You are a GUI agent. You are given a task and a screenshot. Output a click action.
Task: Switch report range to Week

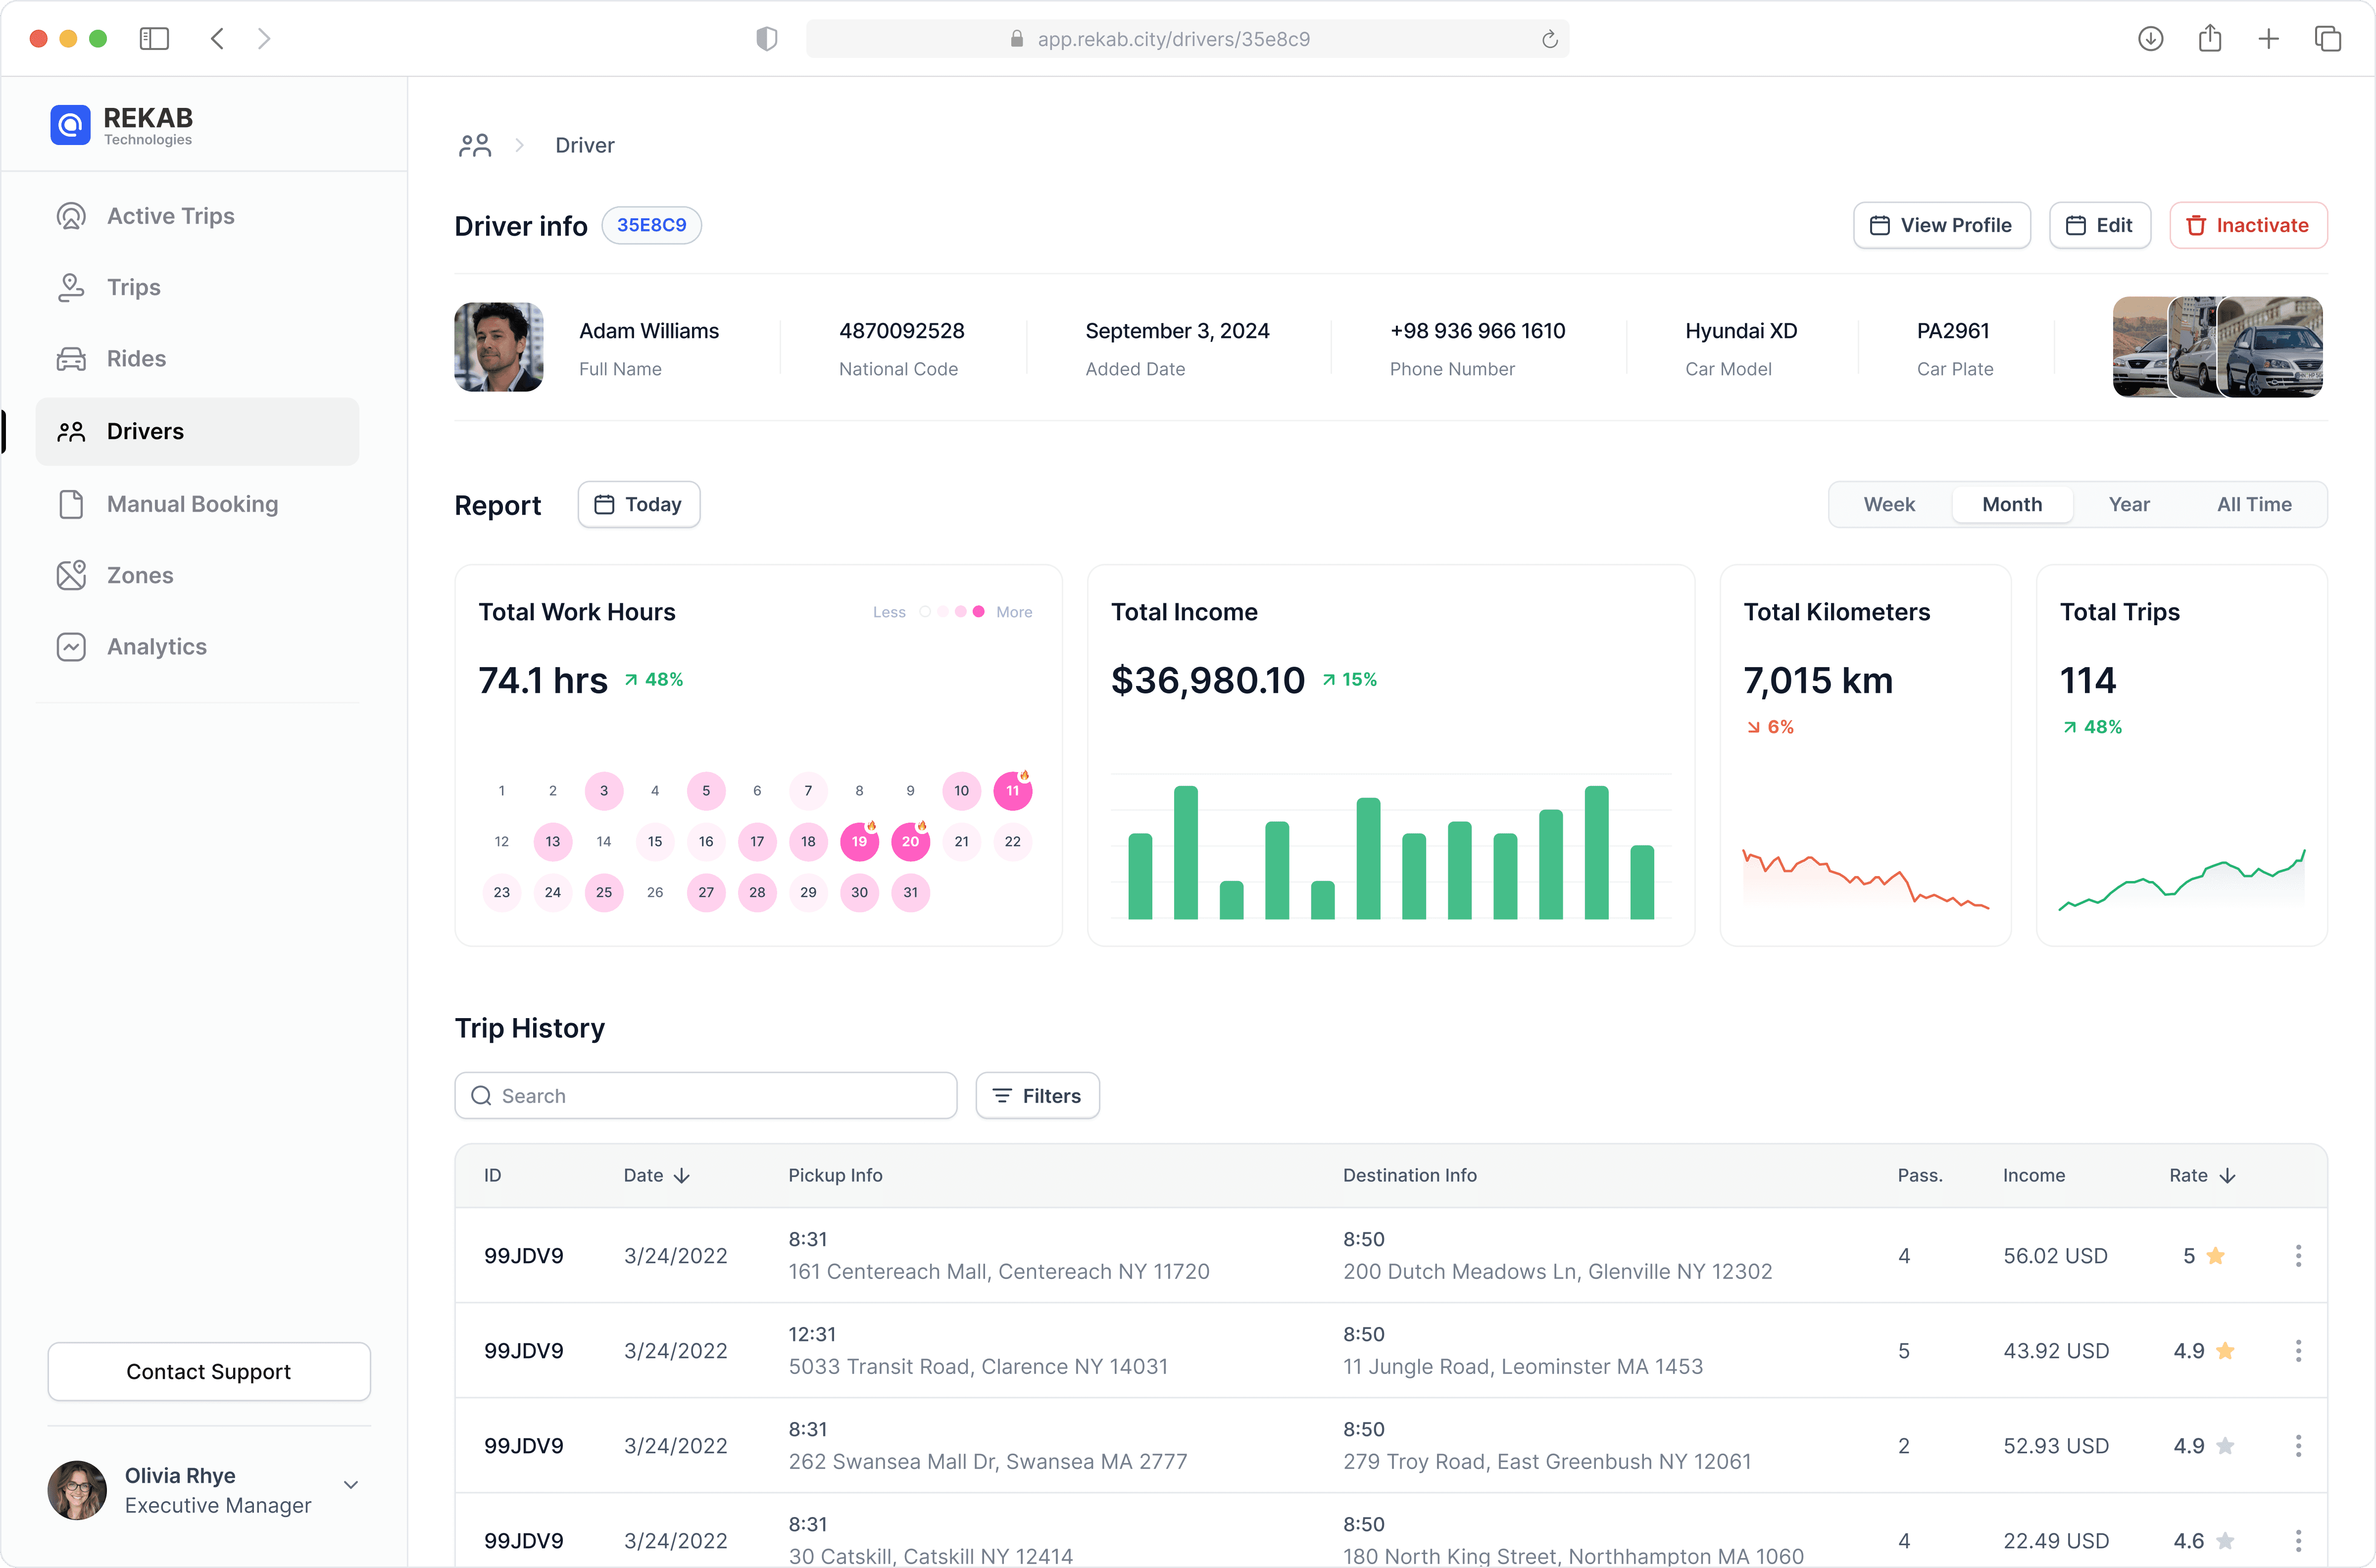pyautogui.click(x=1889, y=505)
